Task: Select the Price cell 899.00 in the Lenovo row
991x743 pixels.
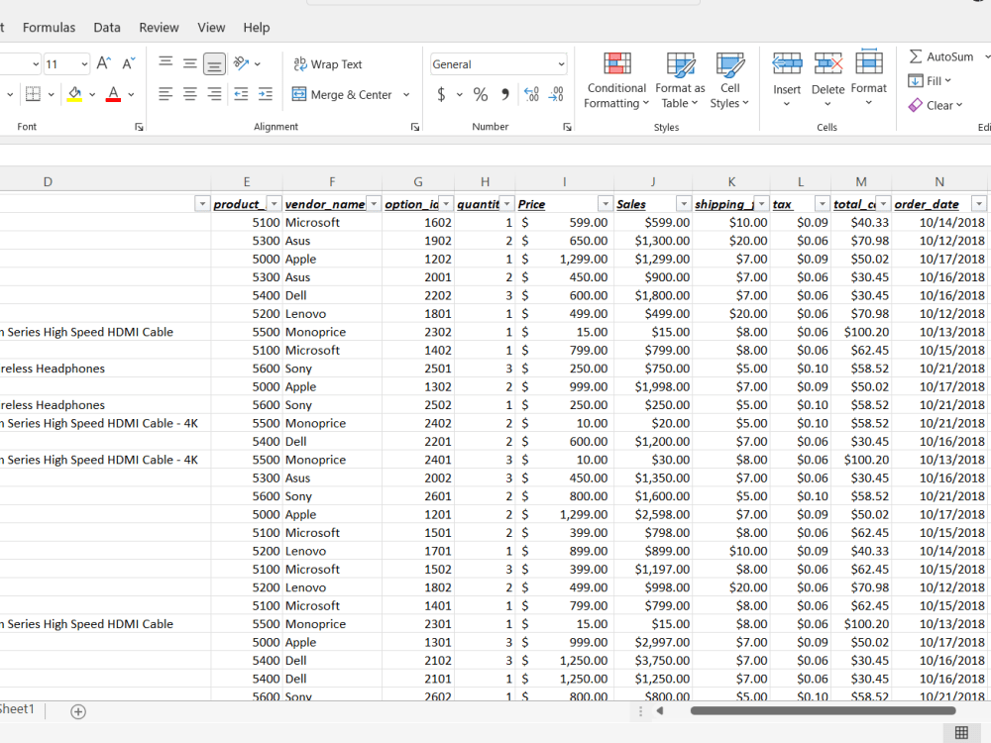Action: [x=565, y=551]
